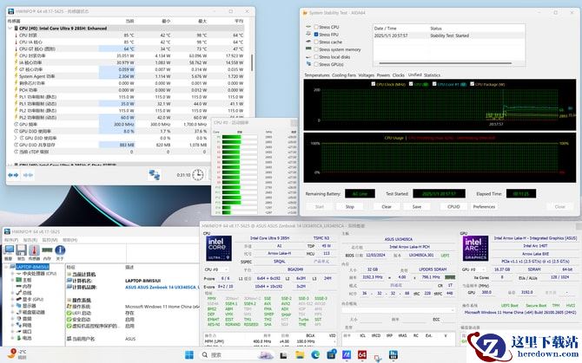582x363 pixels.
Task: Switch to the Statistics tab
Action: point(432,75)
